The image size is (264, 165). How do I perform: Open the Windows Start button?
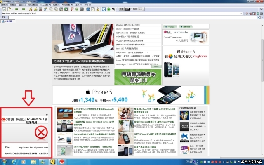click(4, 162)
